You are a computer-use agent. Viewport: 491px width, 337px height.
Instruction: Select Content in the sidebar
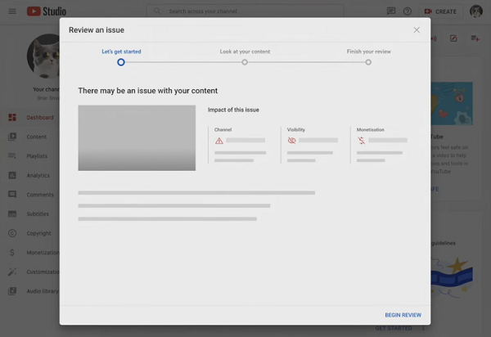[36, 137]
